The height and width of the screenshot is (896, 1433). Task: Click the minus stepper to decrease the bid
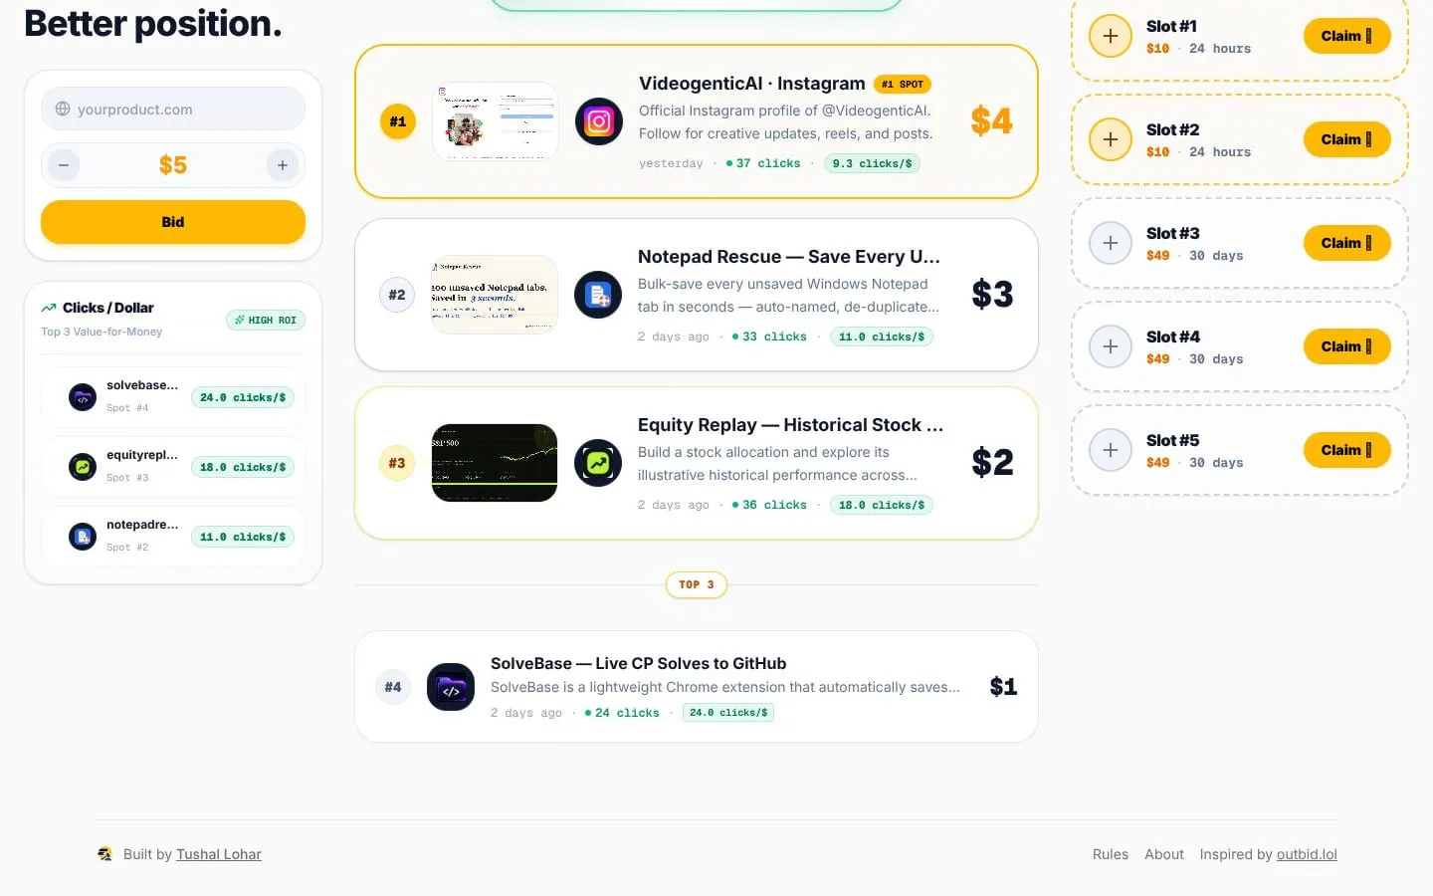point(64,165)
